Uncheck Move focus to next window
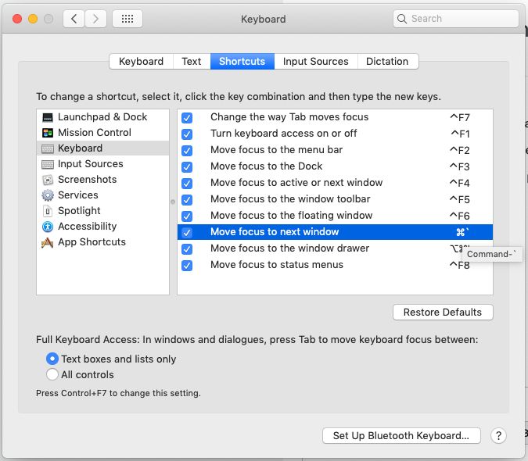Screen dimensions: 528x461 [x=187, y=233]
